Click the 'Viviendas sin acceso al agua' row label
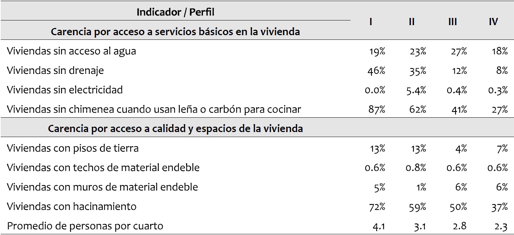Screen dimensions: 514x235 click(71, 51)
